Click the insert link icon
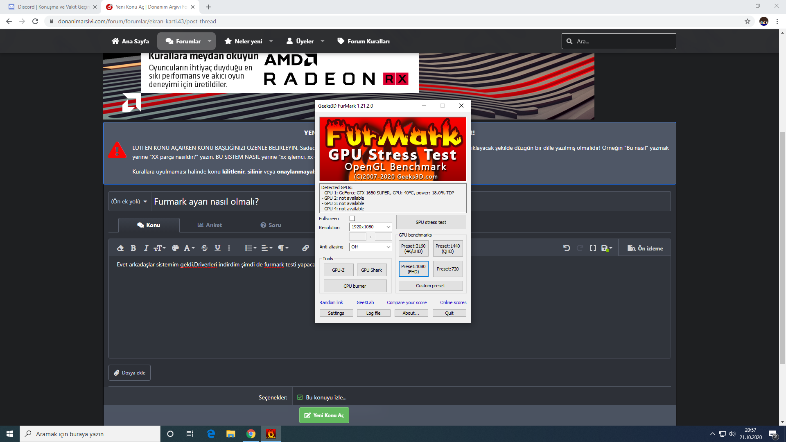Image resolution: width=786 pixels, height=442 pixels. click(305, 248)
